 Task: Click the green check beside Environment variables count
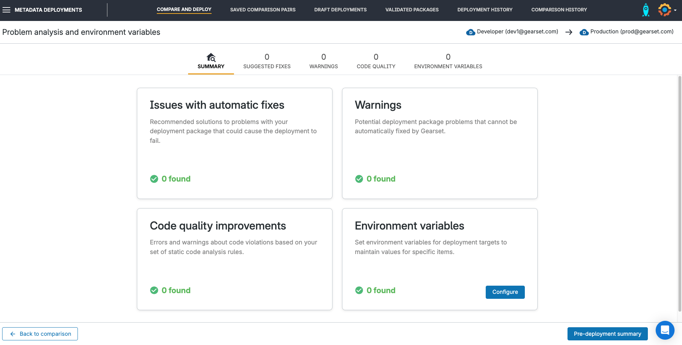tap(359, 290)
